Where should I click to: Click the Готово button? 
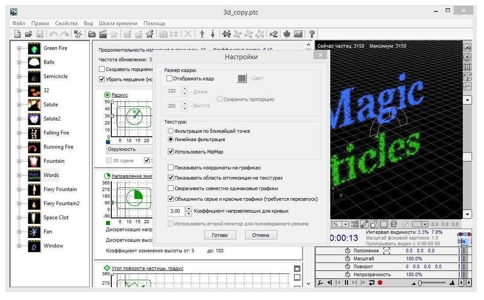220,235
